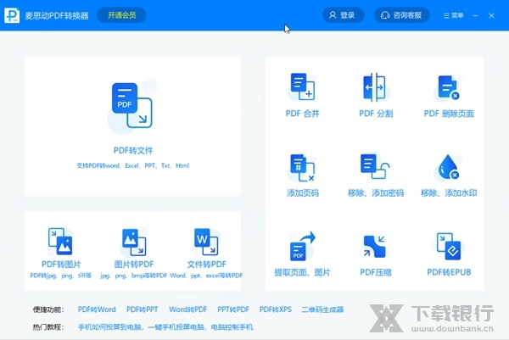Click the 热门教程 label
509x340 pixels.
click(48, 327)
